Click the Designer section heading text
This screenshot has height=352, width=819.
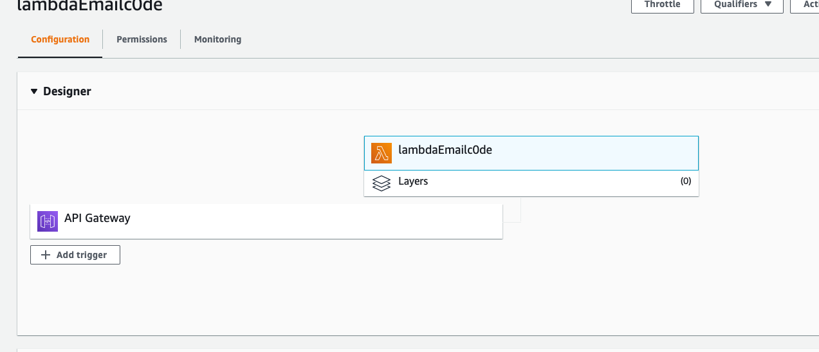67,91
